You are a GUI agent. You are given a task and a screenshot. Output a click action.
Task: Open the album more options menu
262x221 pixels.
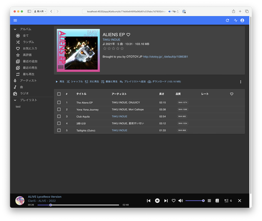pyautogui.click(x=241, y=82)
